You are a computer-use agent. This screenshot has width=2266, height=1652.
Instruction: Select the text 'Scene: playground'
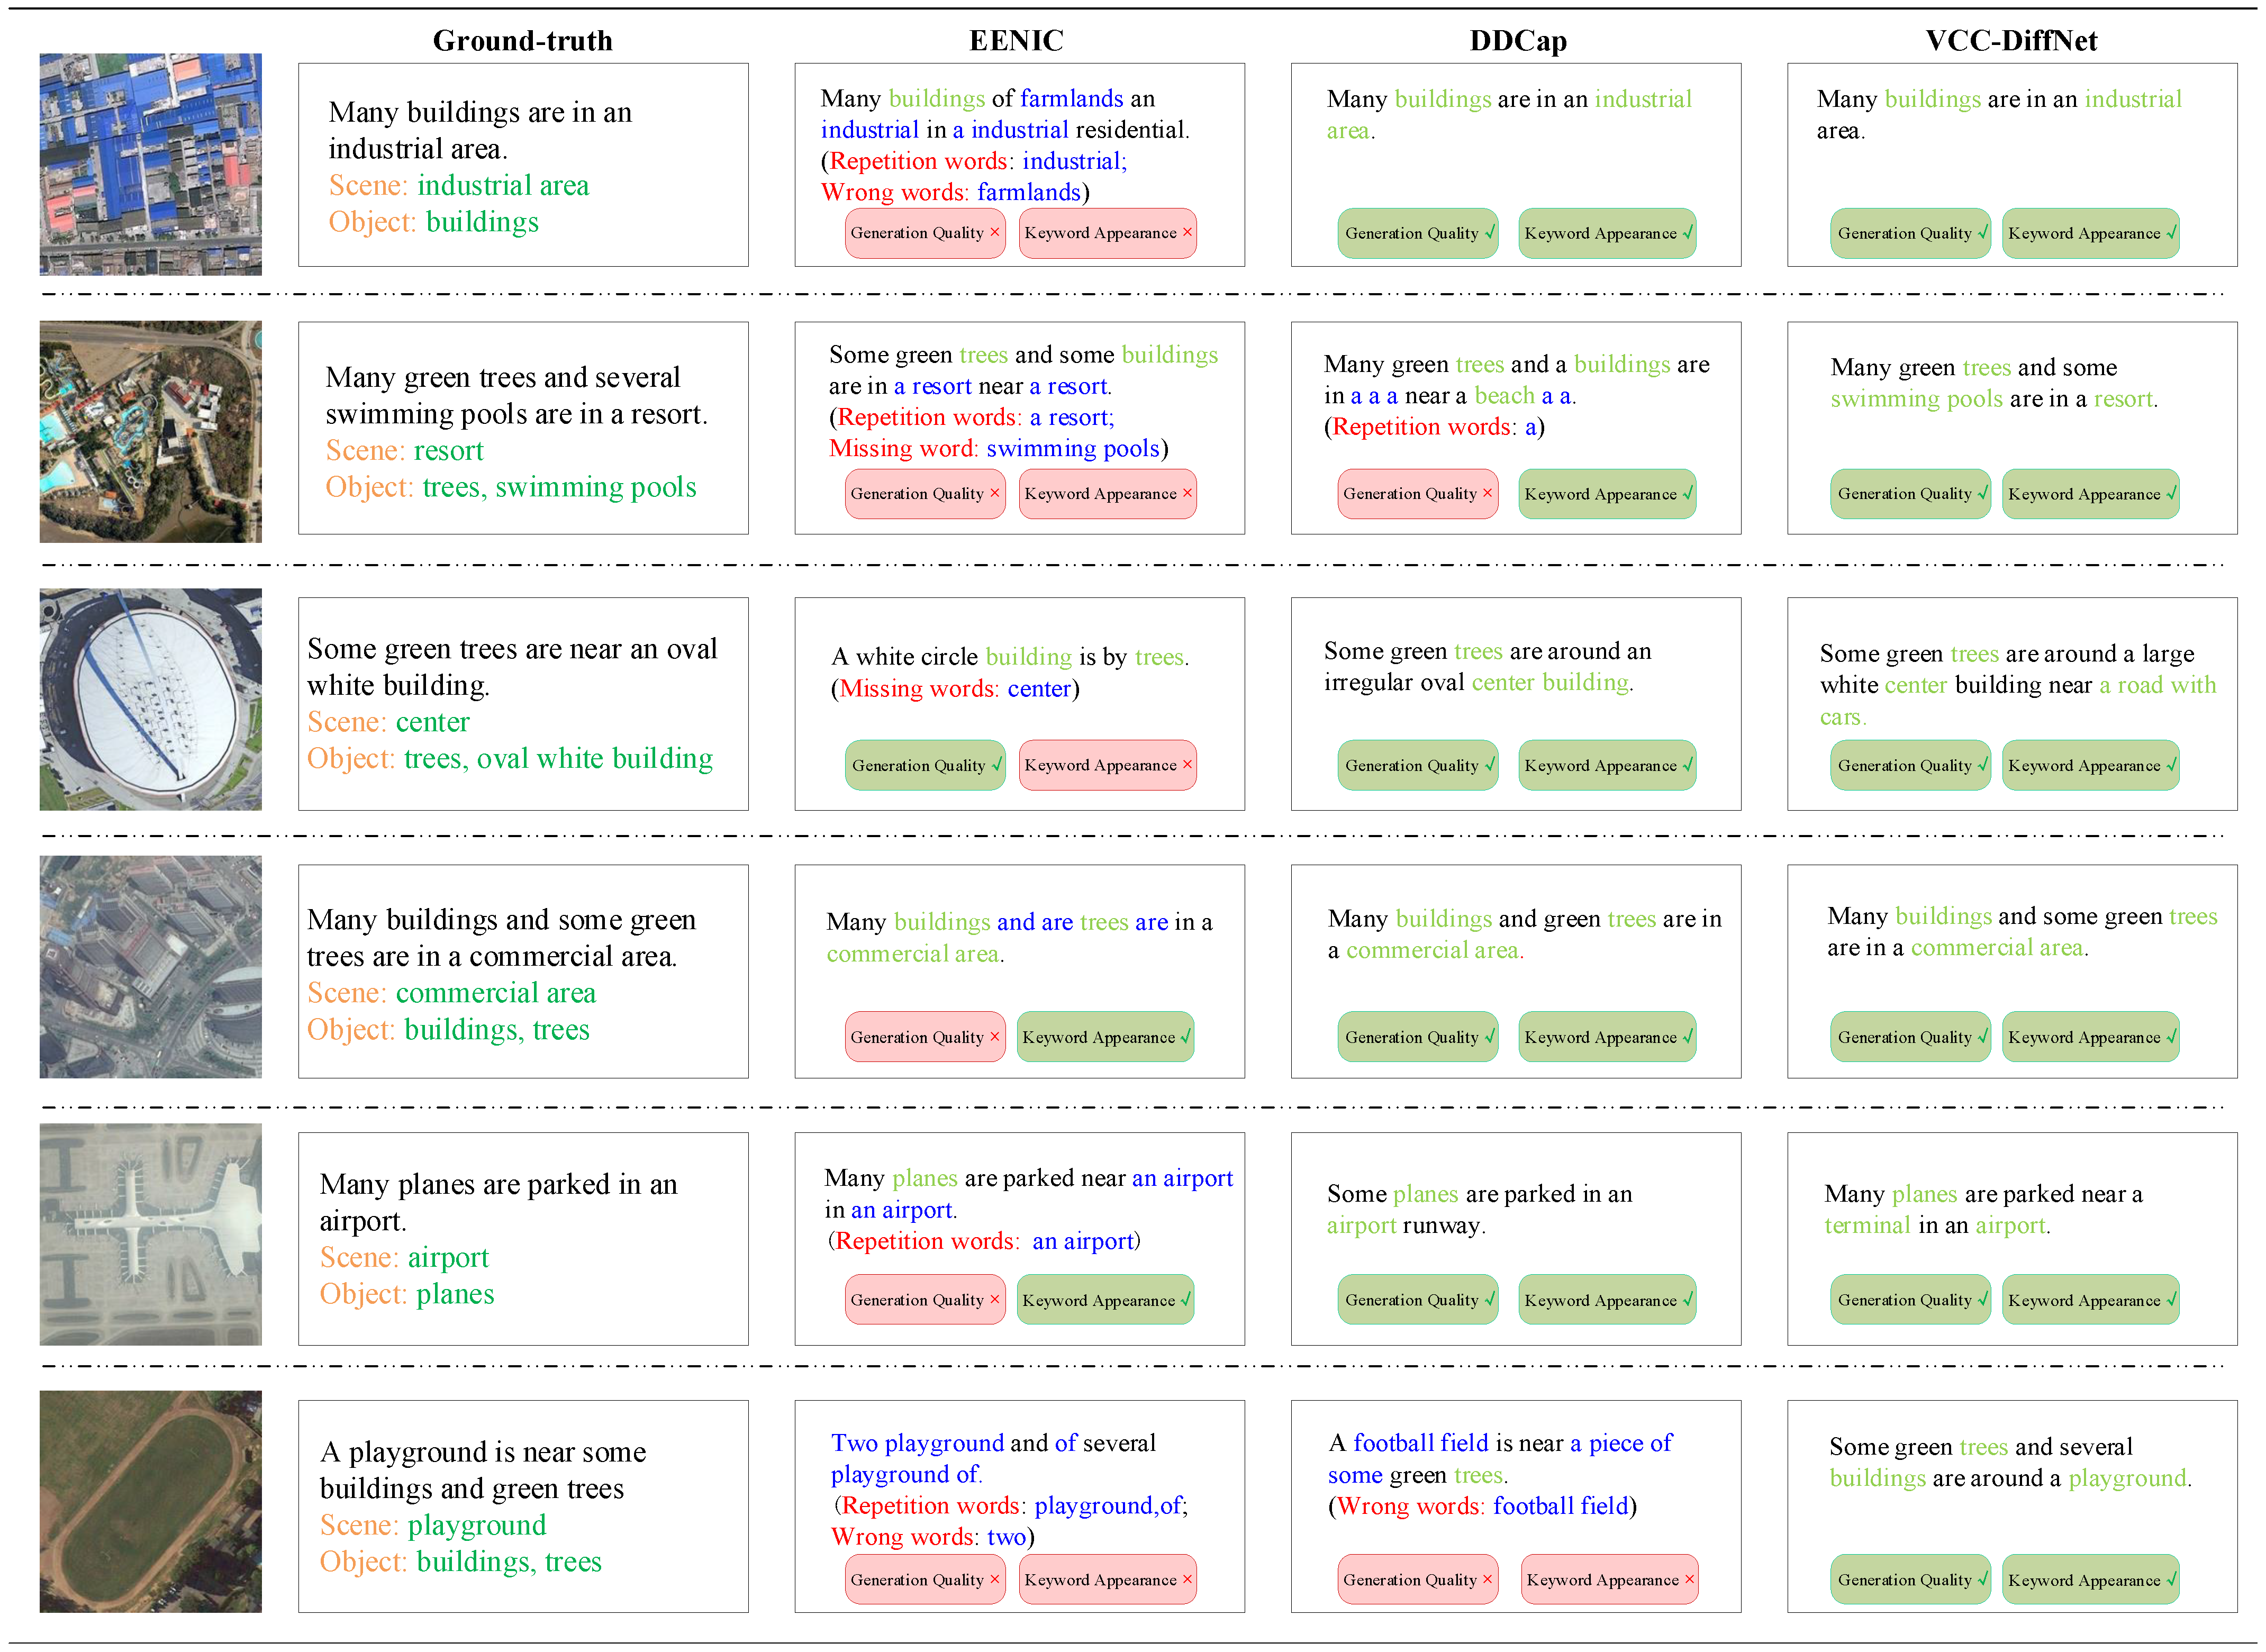(433, 1526)
